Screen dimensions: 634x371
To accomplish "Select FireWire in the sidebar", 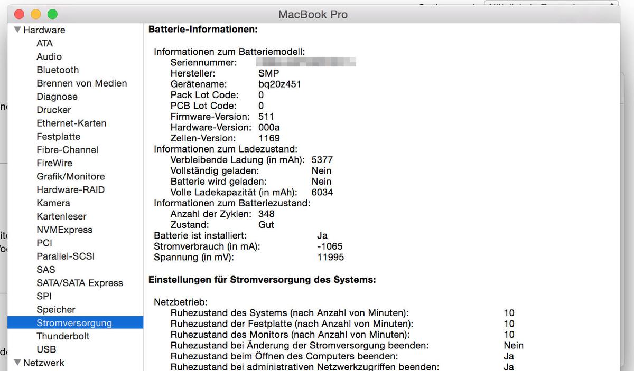I will tap(54, 163).
